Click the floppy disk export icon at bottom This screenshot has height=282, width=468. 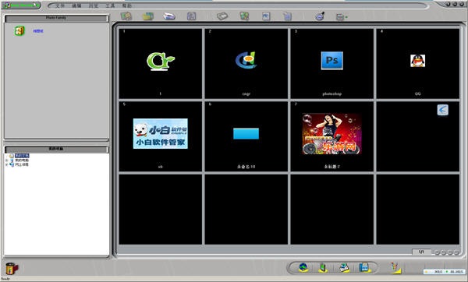click(363, 267)
